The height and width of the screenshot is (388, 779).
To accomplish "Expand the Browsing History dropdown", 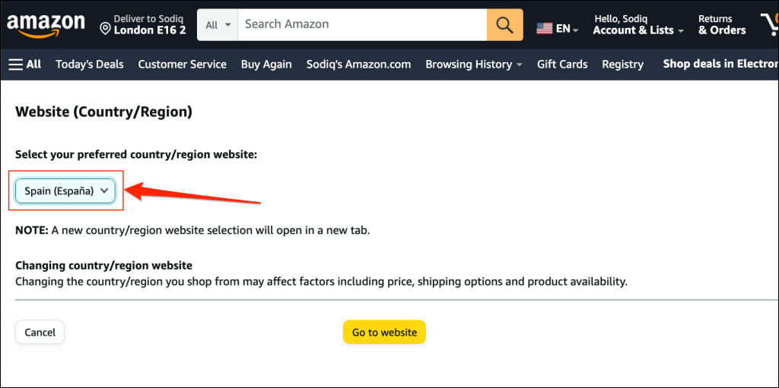I will [x=473, y=65].
